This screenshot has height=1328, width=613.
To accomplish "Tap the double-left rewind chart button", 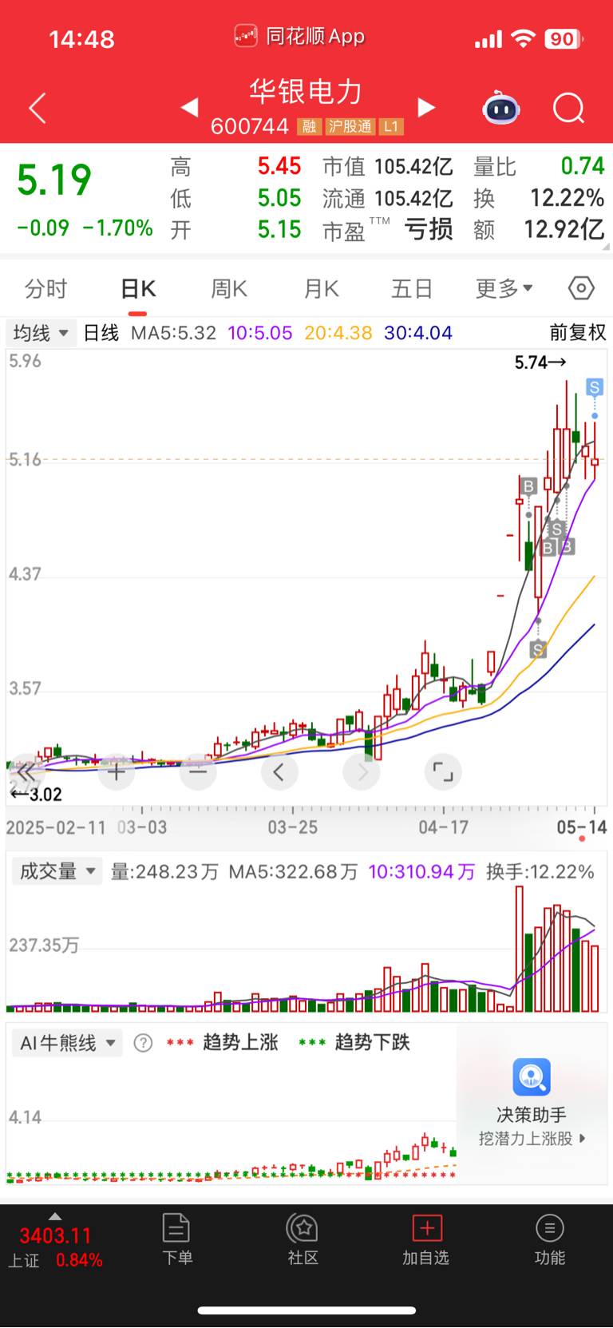I will click(26, 771).
